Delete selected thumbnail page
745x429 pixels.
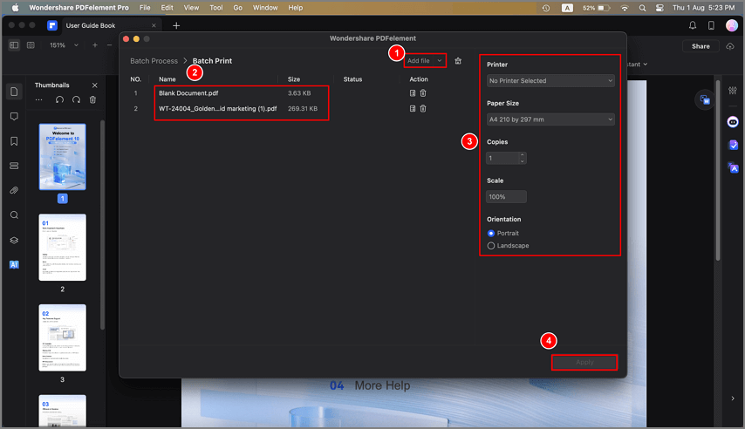(x=92, y=99)
